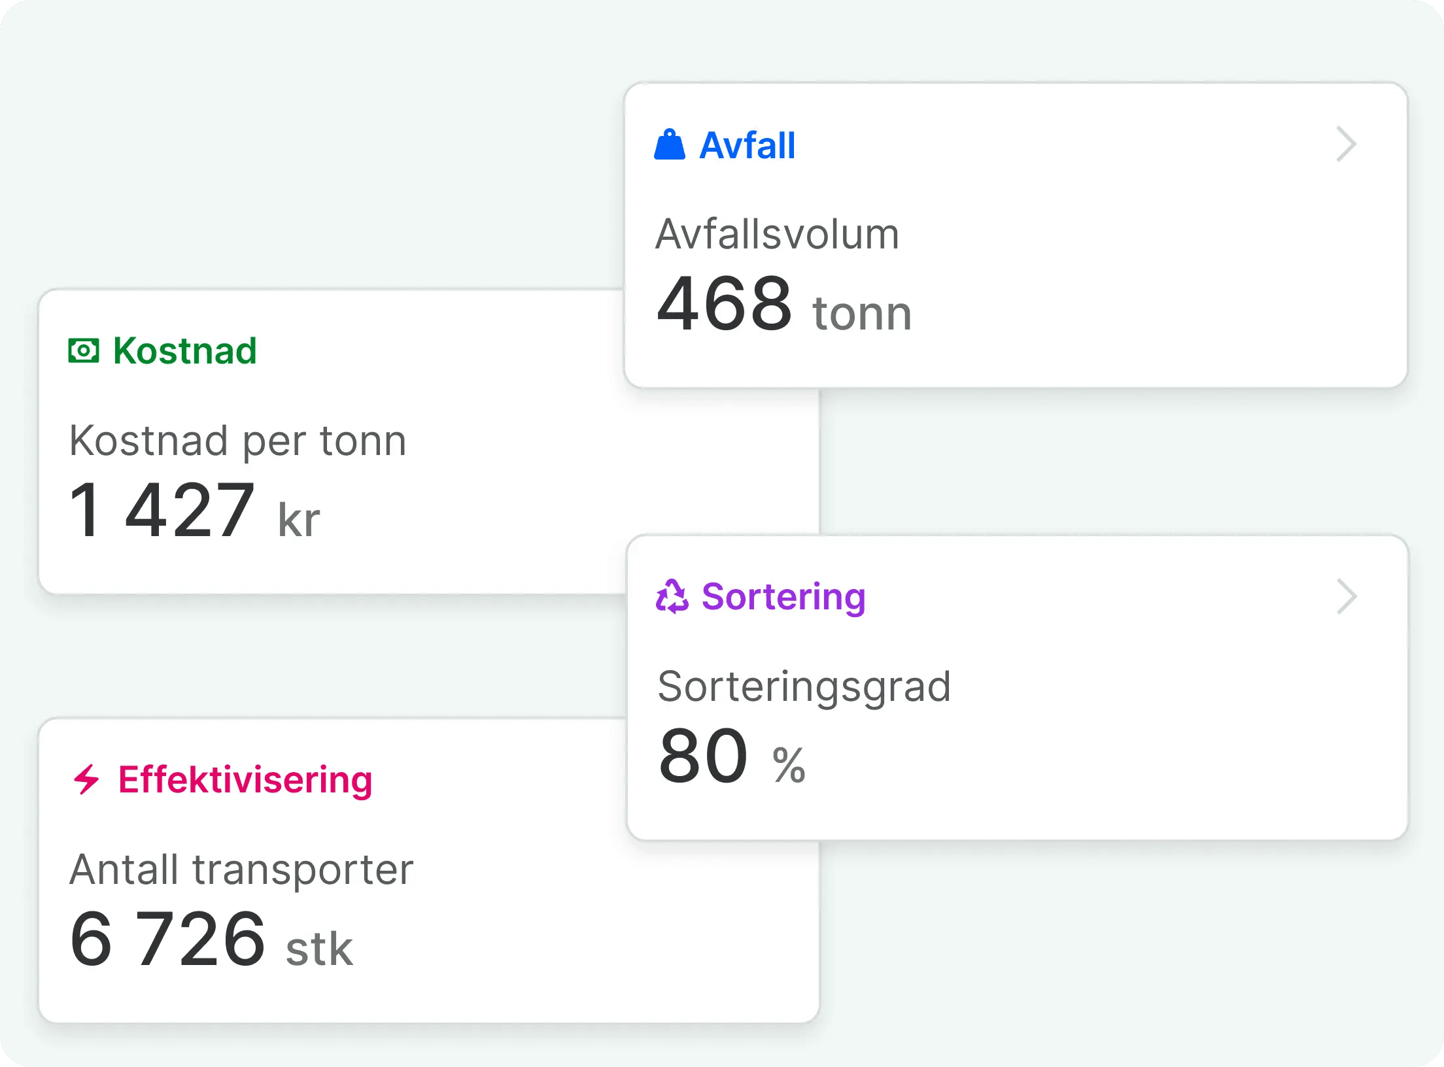Open the Kostnad heading link

pyautogui.click(x=184, y=351)
